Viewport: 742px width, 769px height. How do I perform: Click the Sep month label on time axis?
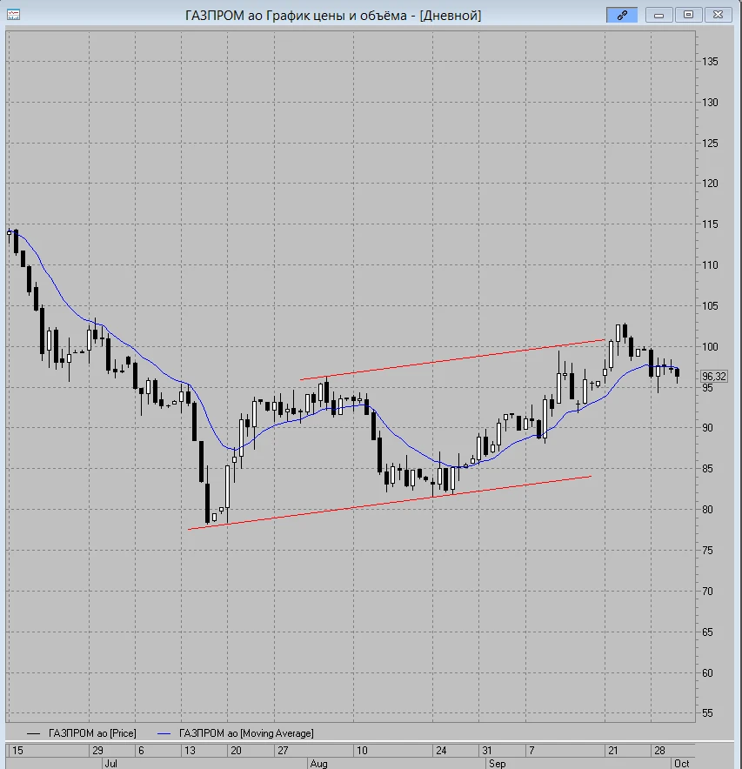click(x=497, y=764)
